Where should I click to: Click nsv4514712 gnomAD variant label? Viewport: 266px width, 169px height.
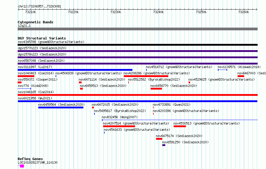(x=179, y=67)
